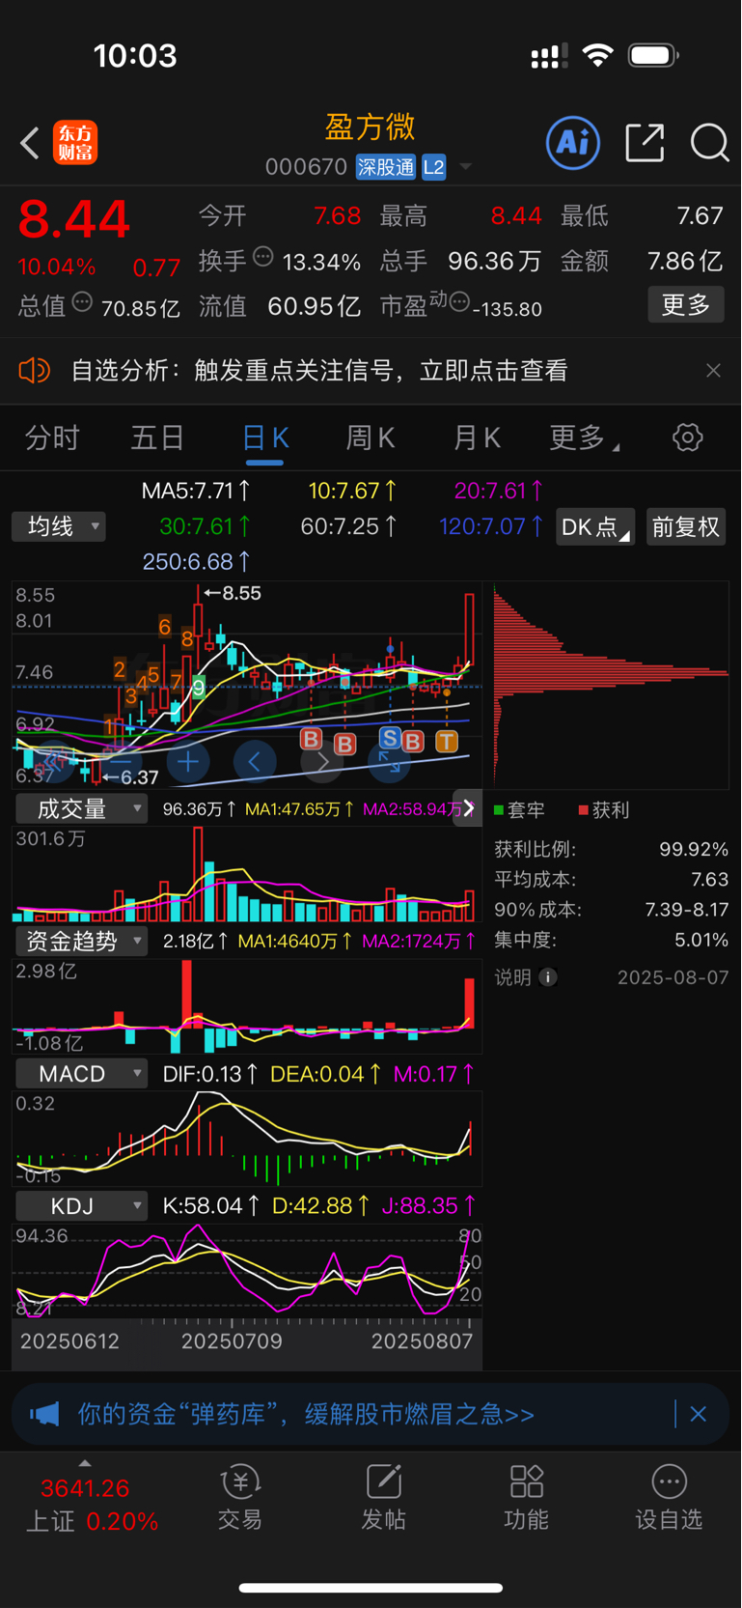Move chart to previous candle with left arrow

tap(255, 762)
